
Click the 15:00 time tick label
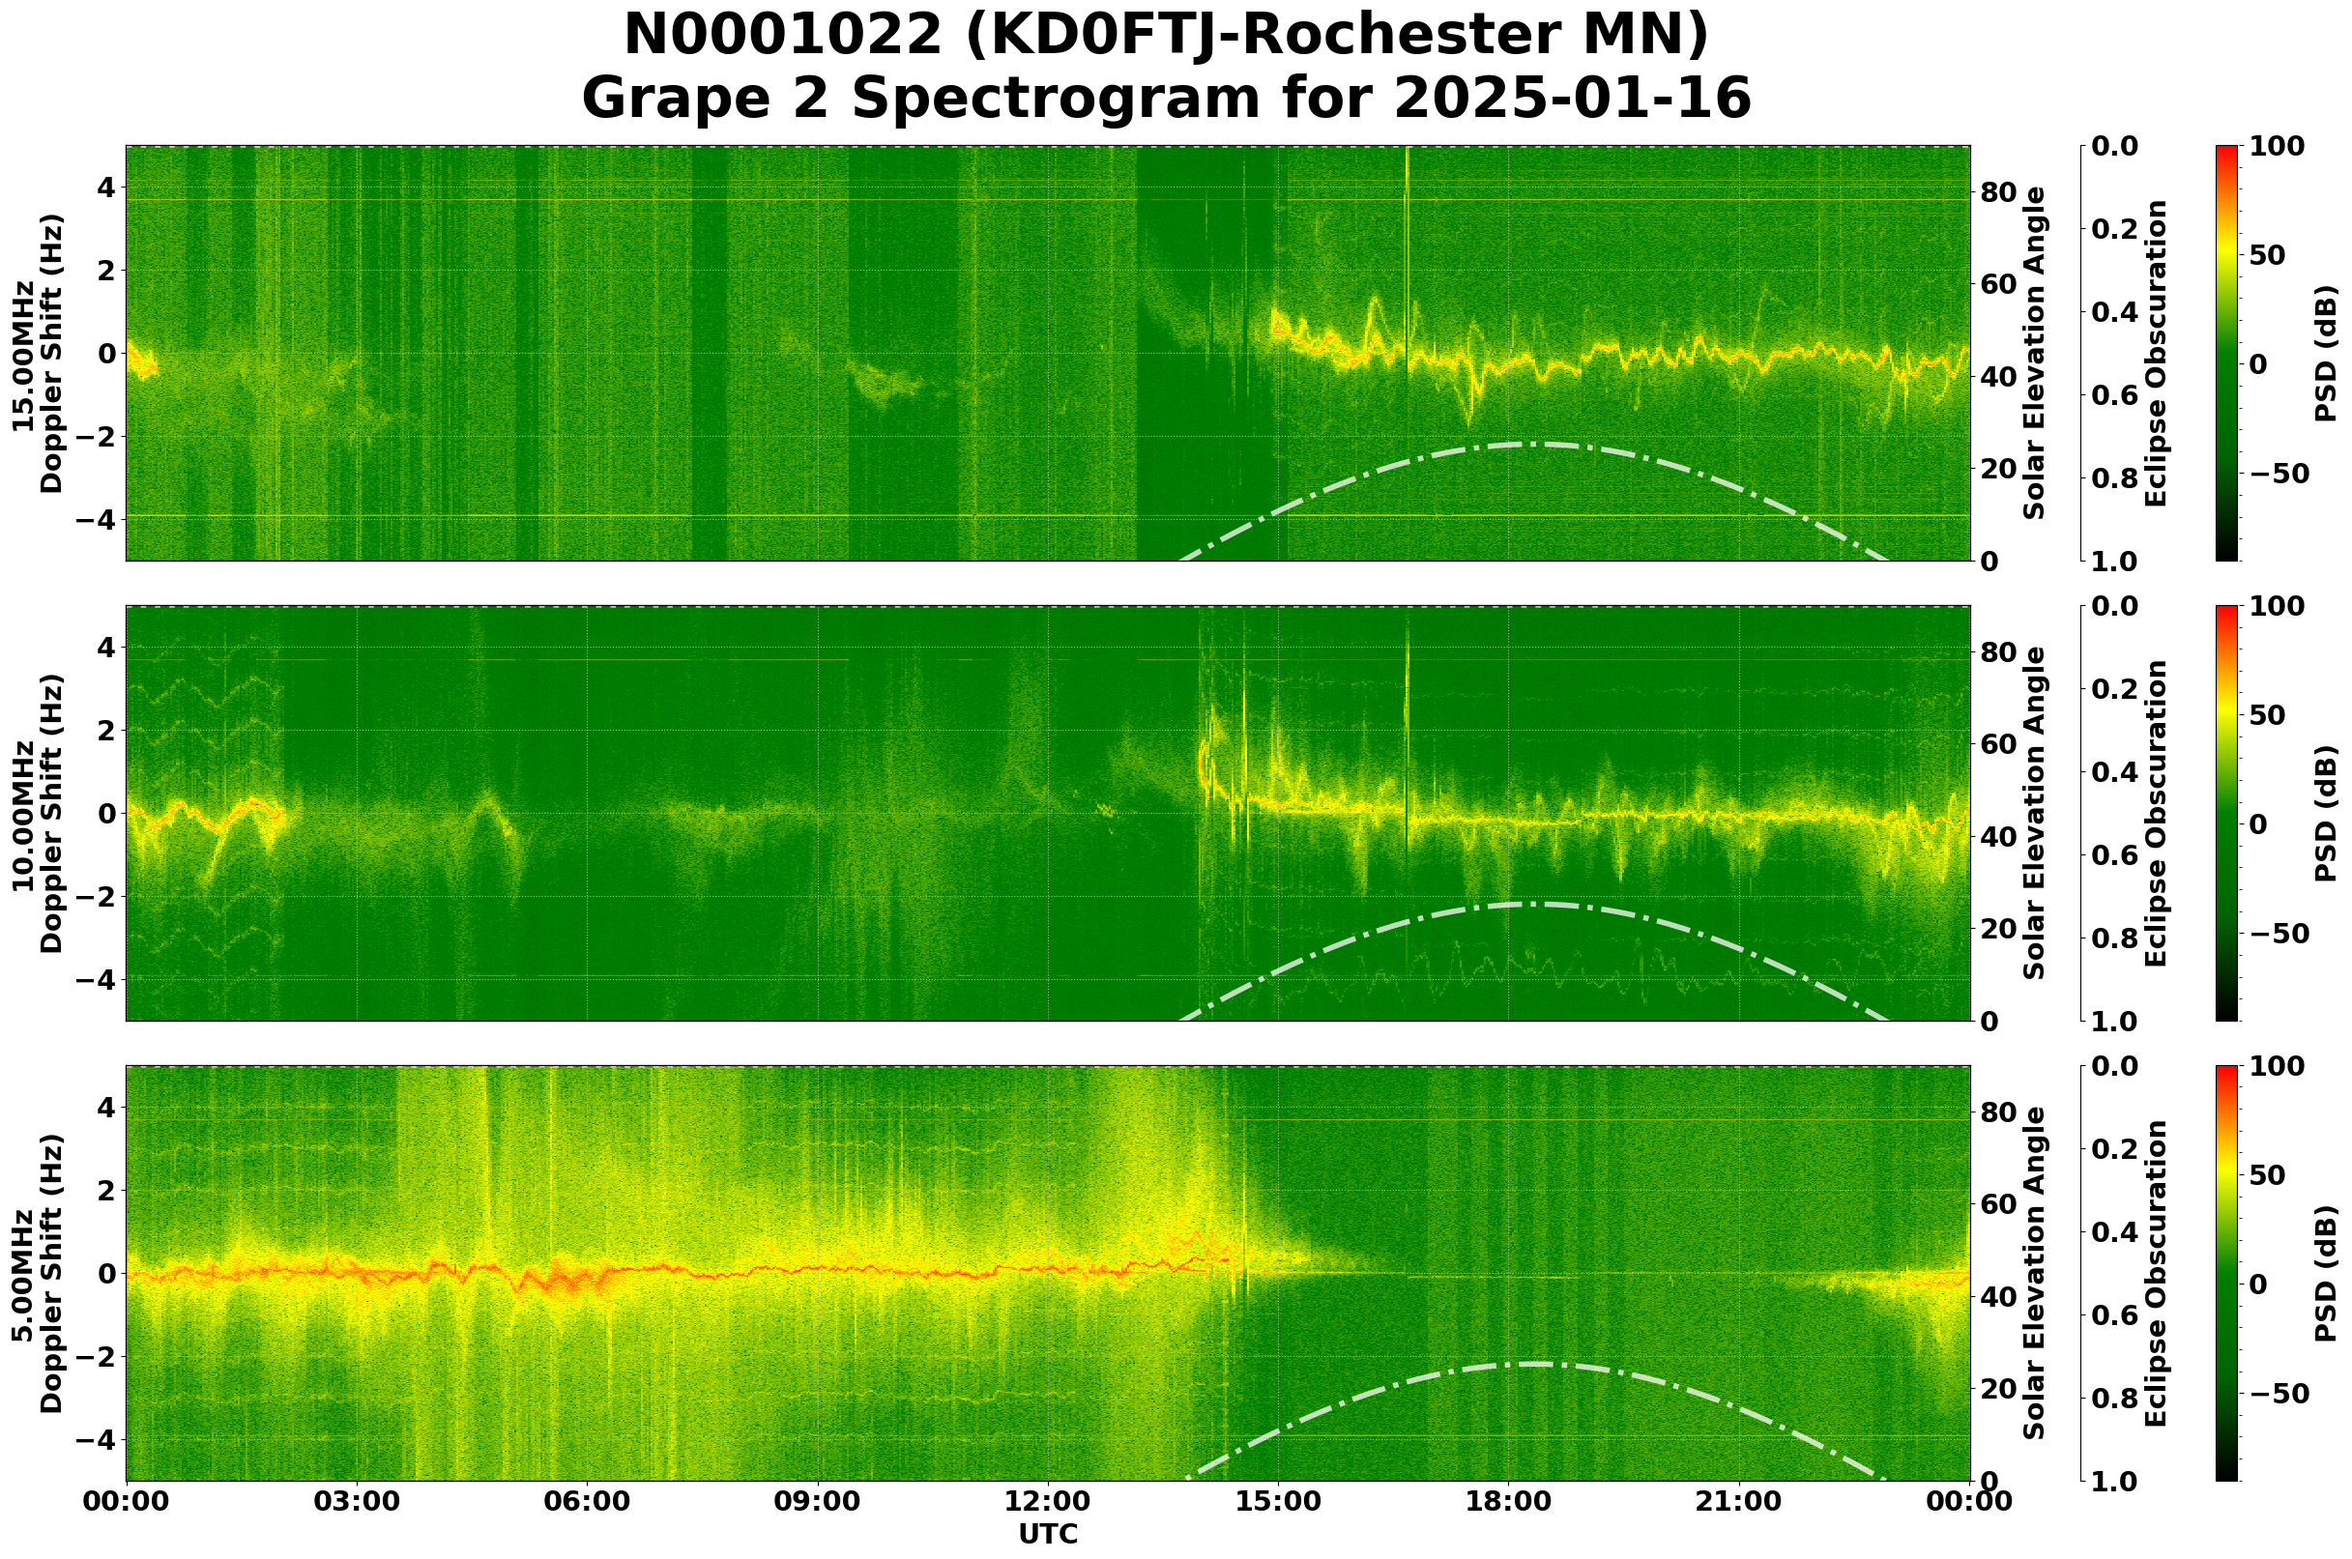(x=1278, y=1501)
